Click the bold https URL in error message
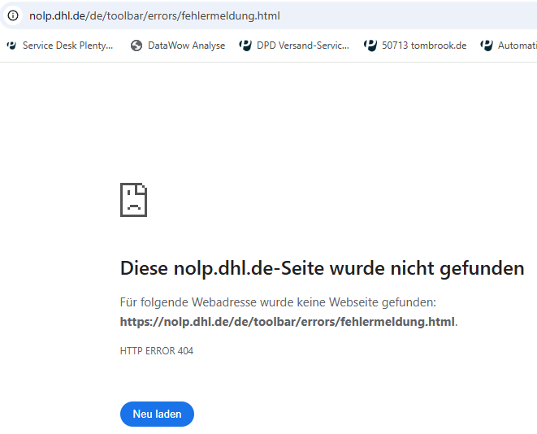The width and height of the screenshot is (537, 434). 287,321
